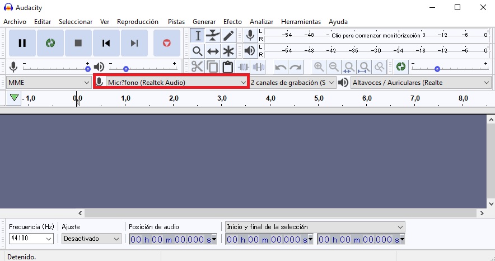Select the Envelope tool

pos(213,36)
